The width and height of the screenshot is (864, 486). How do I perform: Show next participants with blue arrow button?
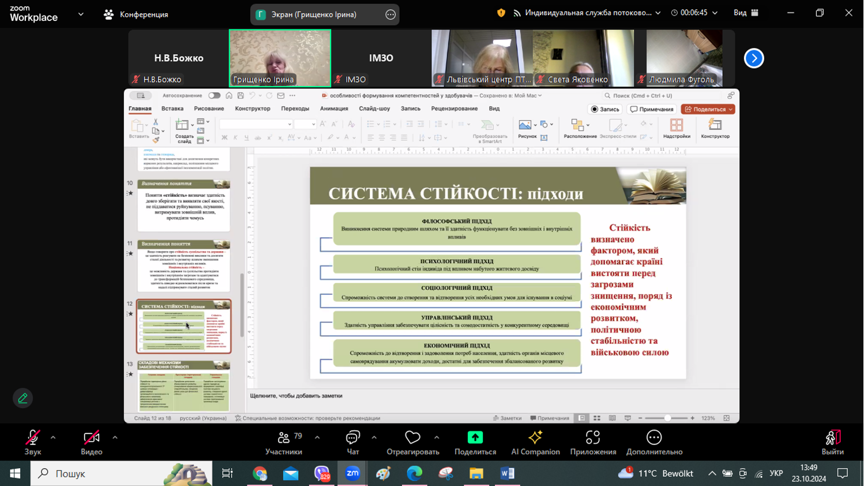coord(754,58)
